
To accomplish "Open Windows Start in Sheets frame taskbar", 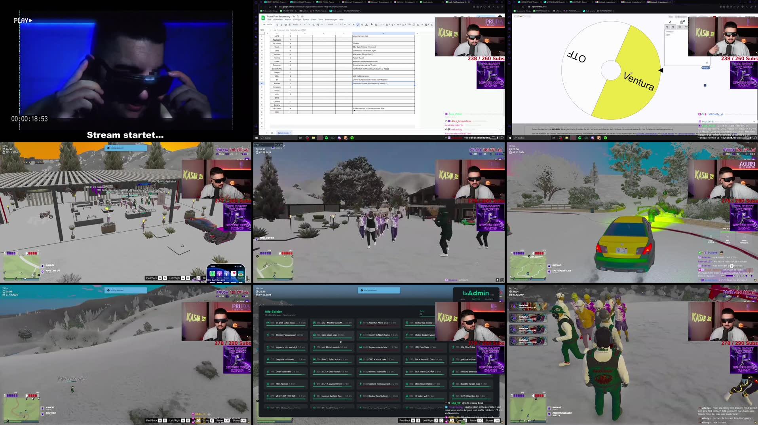I will 256,138.
